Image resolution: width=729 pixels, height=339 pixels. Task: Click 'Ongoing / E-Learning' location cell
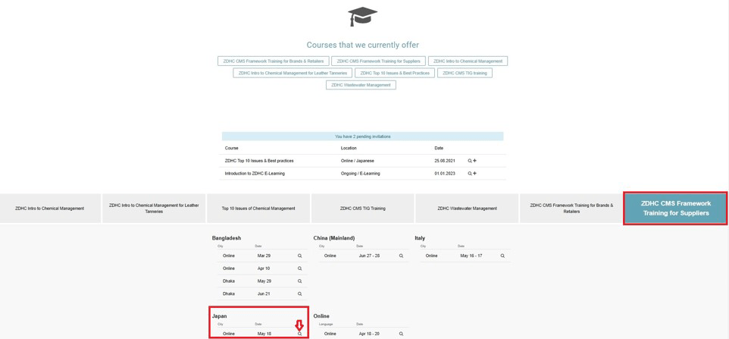point(360,174)
